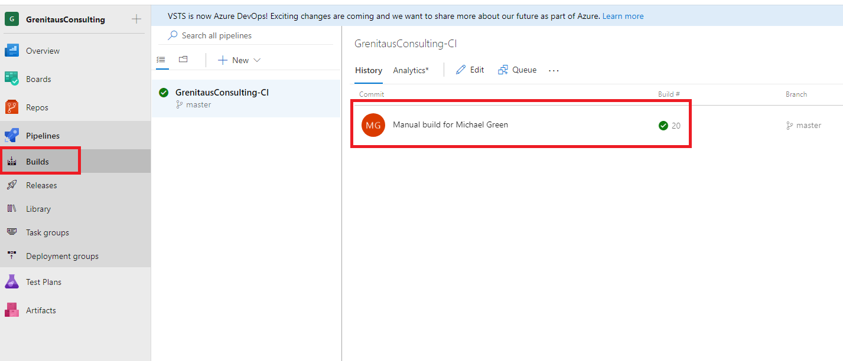Click the Build # column header
Image resolution: width=843 pixels, height=361 pixels.
[669, 94]
